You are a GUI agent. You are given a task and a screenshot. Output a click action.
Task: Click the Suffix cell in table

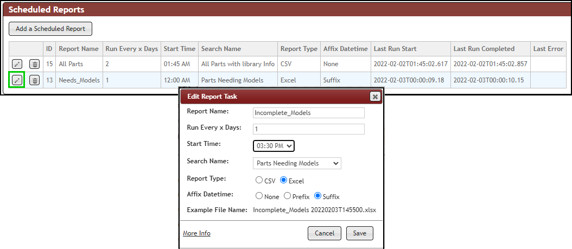346,80
